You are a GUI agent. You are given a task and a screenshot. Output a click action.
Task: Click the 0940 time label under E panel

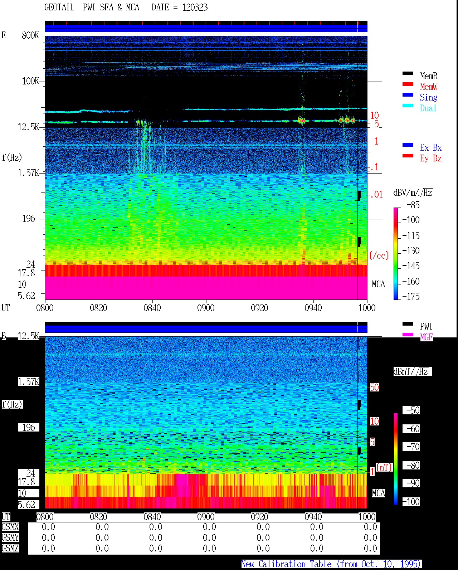(x=313, y=308)
